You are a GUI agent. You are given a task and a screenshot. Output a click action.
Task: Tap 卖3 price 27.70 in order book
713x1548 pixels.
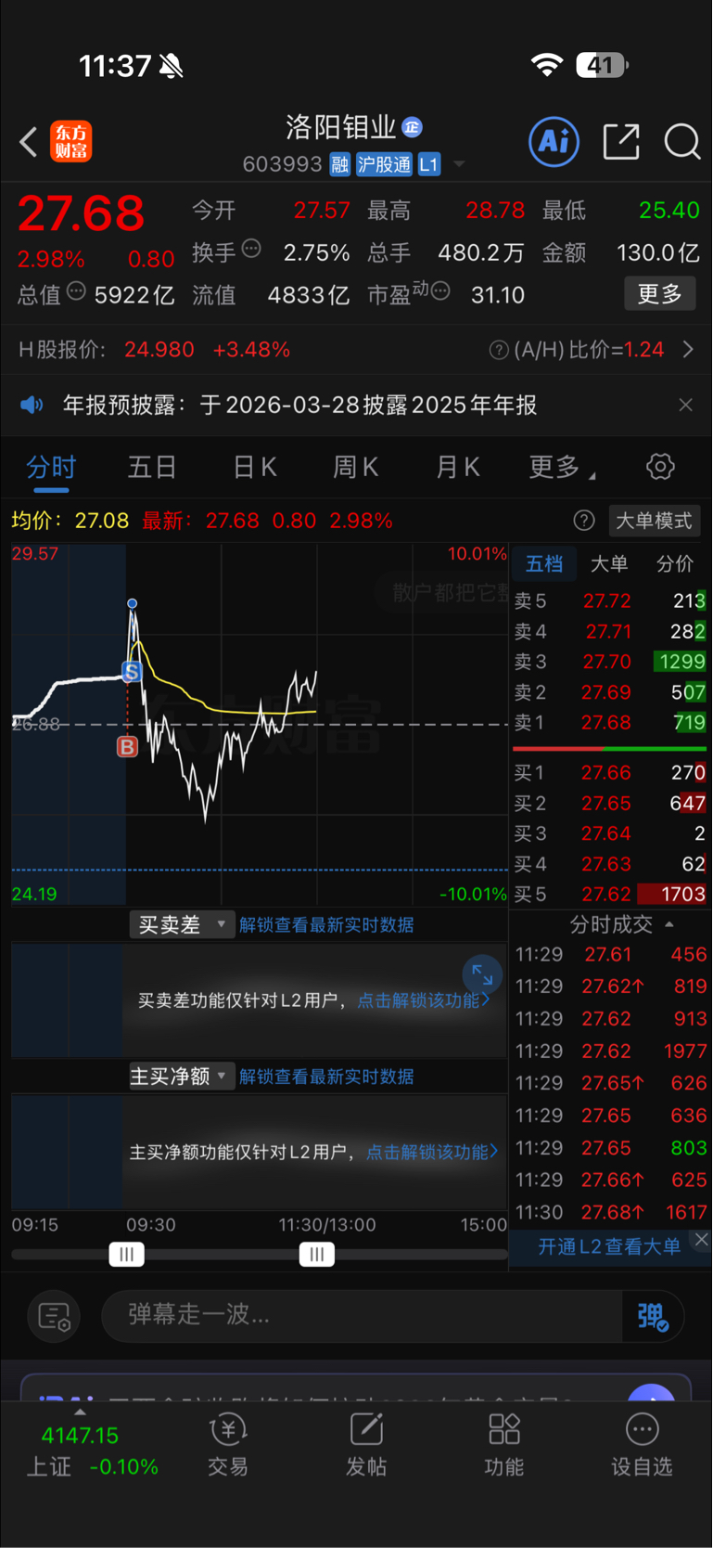tap(606, 662)
